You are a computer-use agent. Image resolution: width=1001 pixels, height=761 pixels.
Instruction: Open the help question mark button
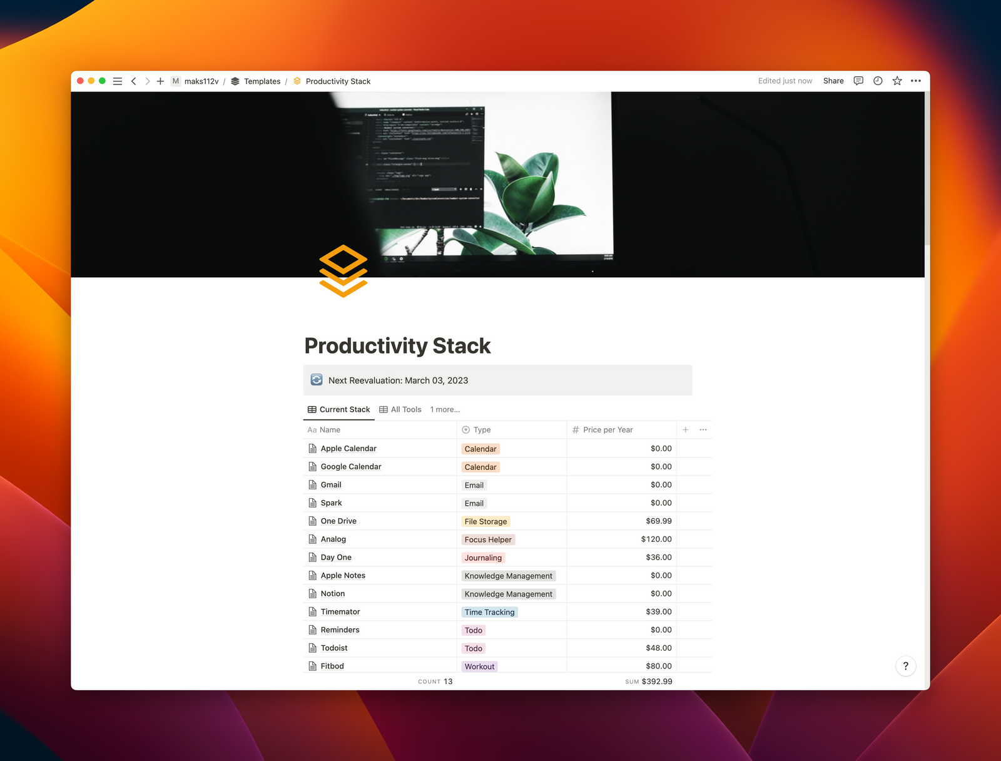pos(905,666)
